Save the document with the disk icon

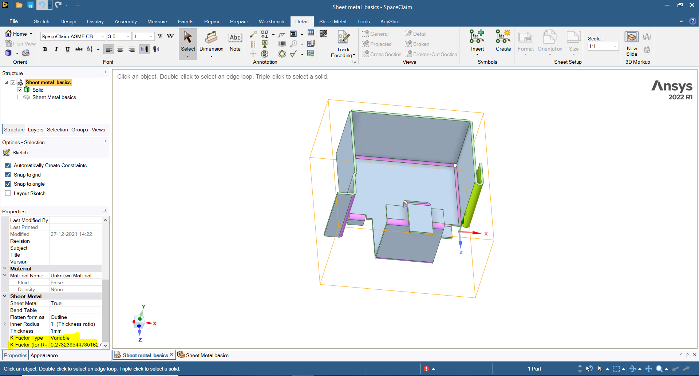(31, 5)
